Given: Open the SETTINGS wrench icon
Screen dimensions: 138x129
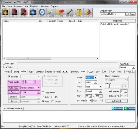Looking at the screenshot, I should [x=70, y=13].
